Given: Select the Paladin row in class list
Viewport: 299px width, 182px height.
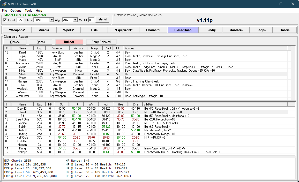Looking at the screenshot, I should tap(23, 74).
